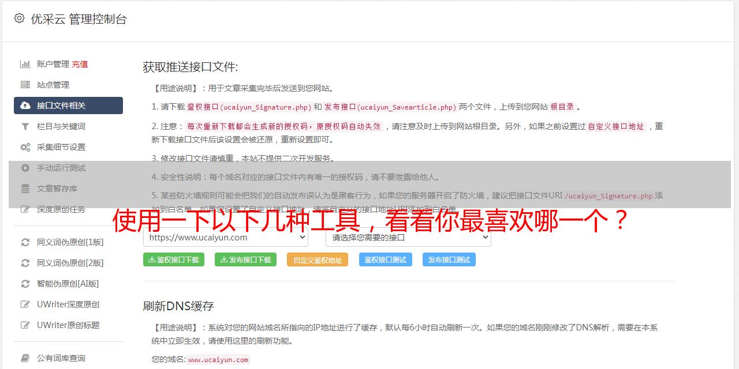
Task: Click the orange 自定义鉴权地址 button
Action: [x=318, y=259]
